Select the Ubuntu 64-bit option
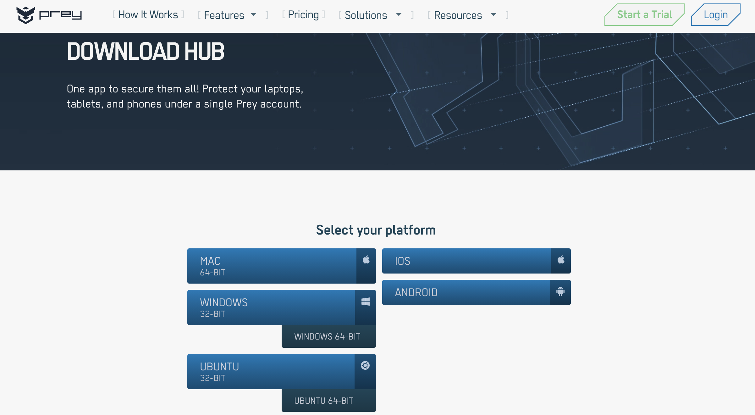Screen dimensions: 755x415 pyautogui.click(x=329, y=401)
